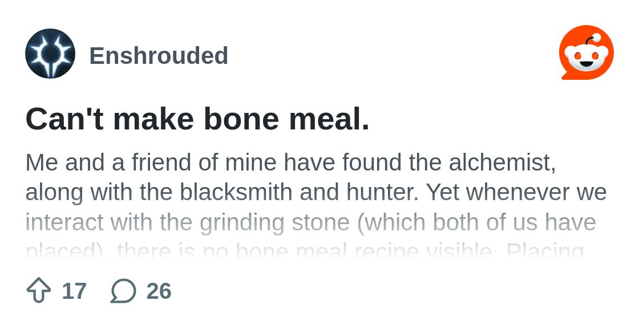Click the word 'Can't' in the post title
The width and height of the screenshot is (639, 333).
tap(64, 119)
